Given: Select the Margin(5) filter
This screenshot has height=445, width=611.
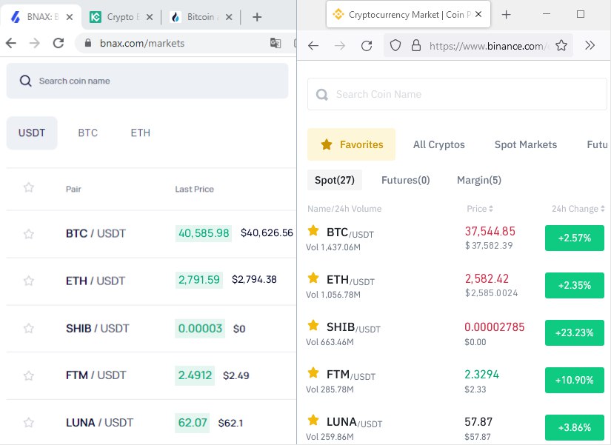Looking at the screenshot, I should tap(479, 180).
